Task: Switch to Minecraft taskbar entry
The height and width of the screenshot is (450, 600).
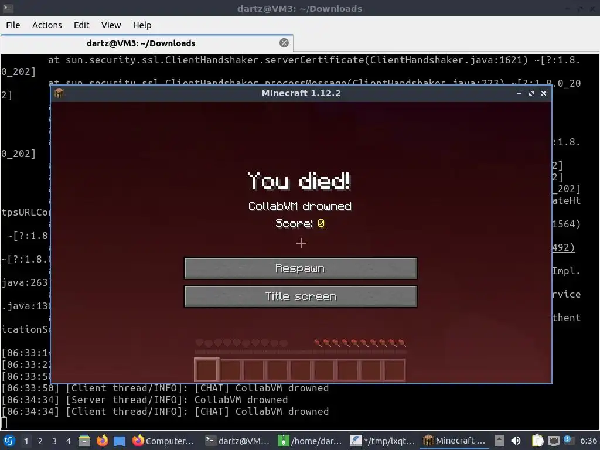Action: 455,441
